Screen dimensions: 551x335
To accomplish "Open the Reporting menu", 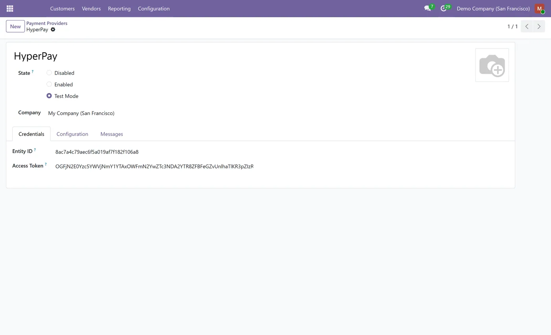I will (119, 8).
